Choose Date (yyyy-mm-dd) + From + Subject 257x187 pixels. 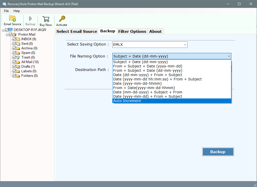(172, 96)
